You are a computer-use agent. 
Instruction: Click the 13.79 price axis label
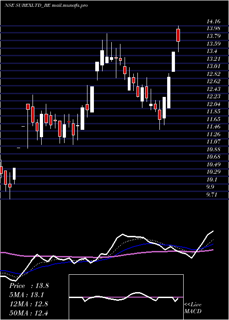[x=214, y=36]
